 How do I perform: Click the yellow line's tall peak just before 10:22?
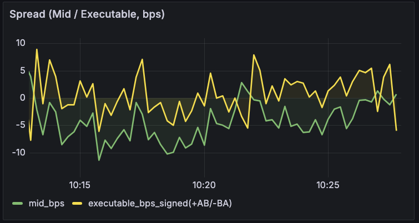point(254,55)
